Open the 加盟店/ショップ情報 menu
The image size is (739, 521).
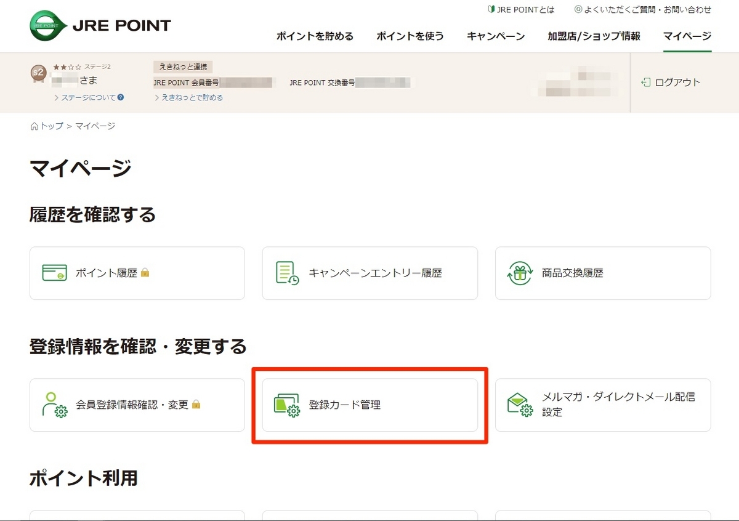(x=594, y=36)
